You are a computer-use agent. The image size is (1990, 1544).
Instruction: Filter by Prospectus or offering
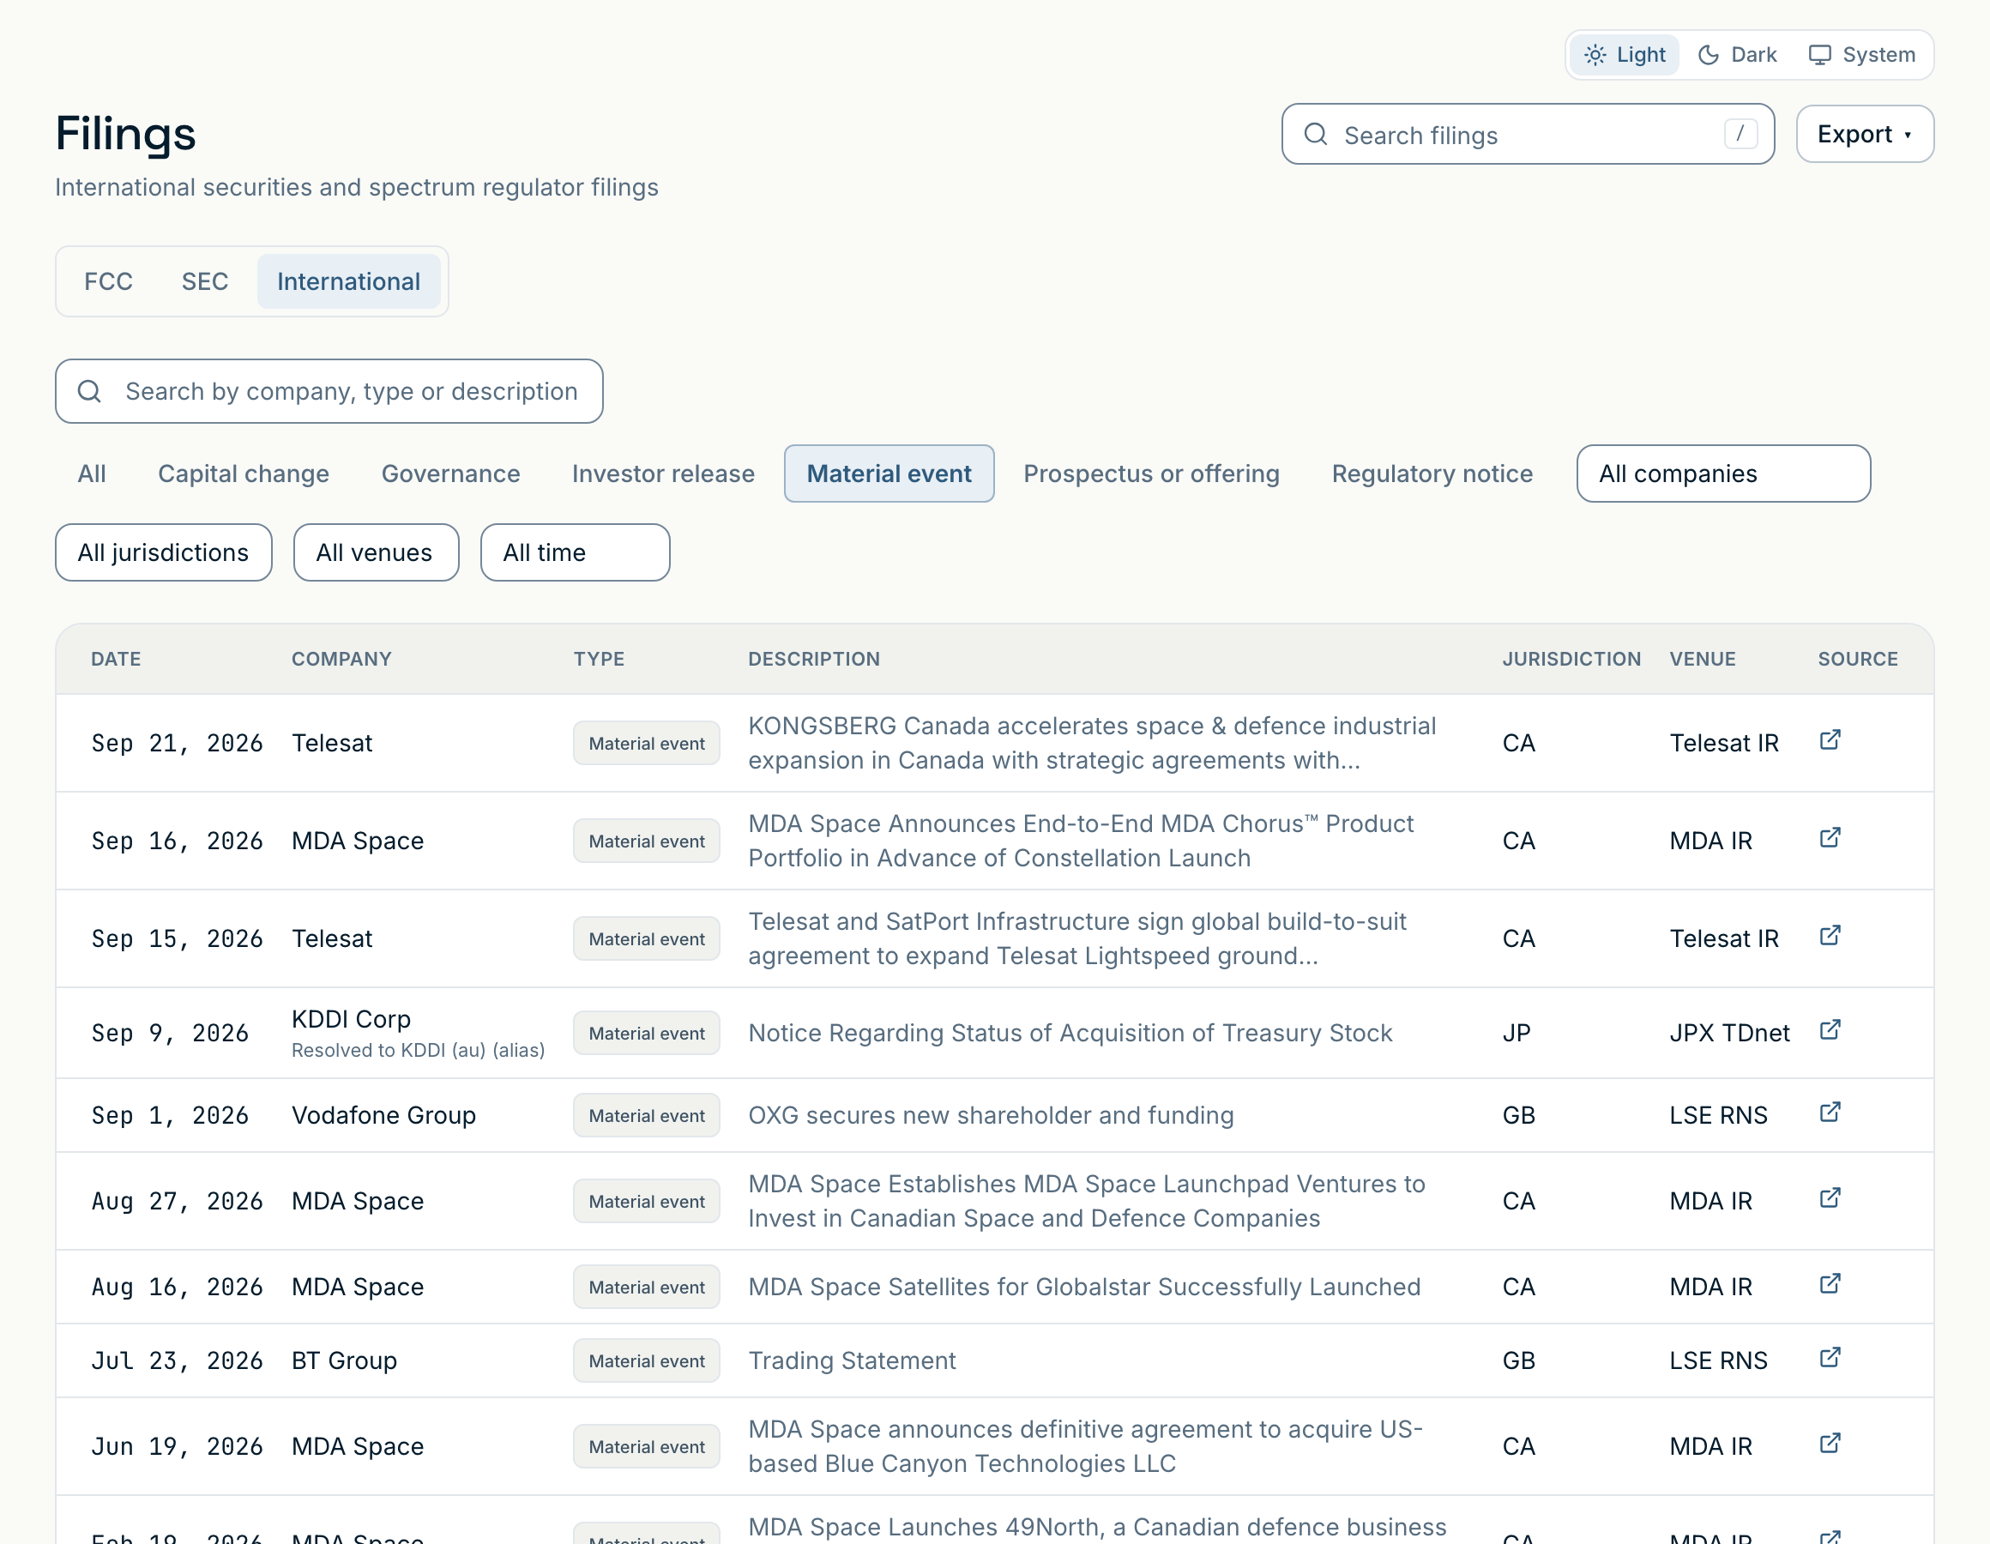[x=1152, y=474]
